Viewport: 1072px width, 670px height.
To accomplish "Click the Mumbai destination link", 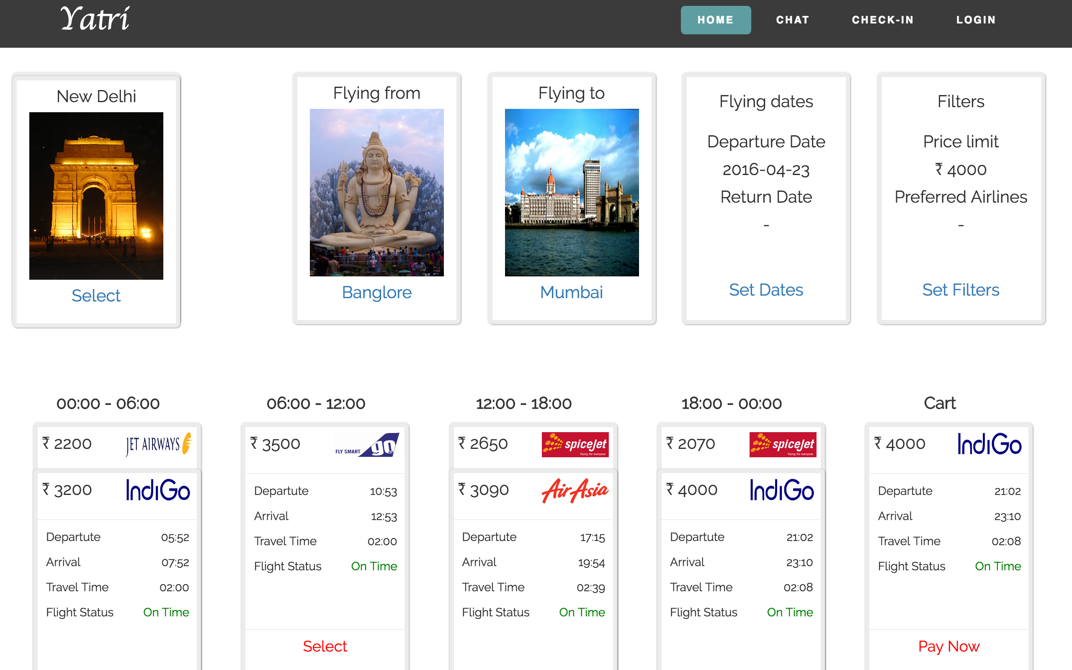I will (571, 292).
